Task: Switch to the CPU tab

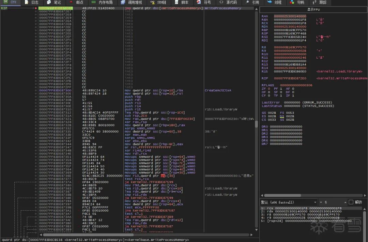Action: pyautogui.click(x=10, y=2)
